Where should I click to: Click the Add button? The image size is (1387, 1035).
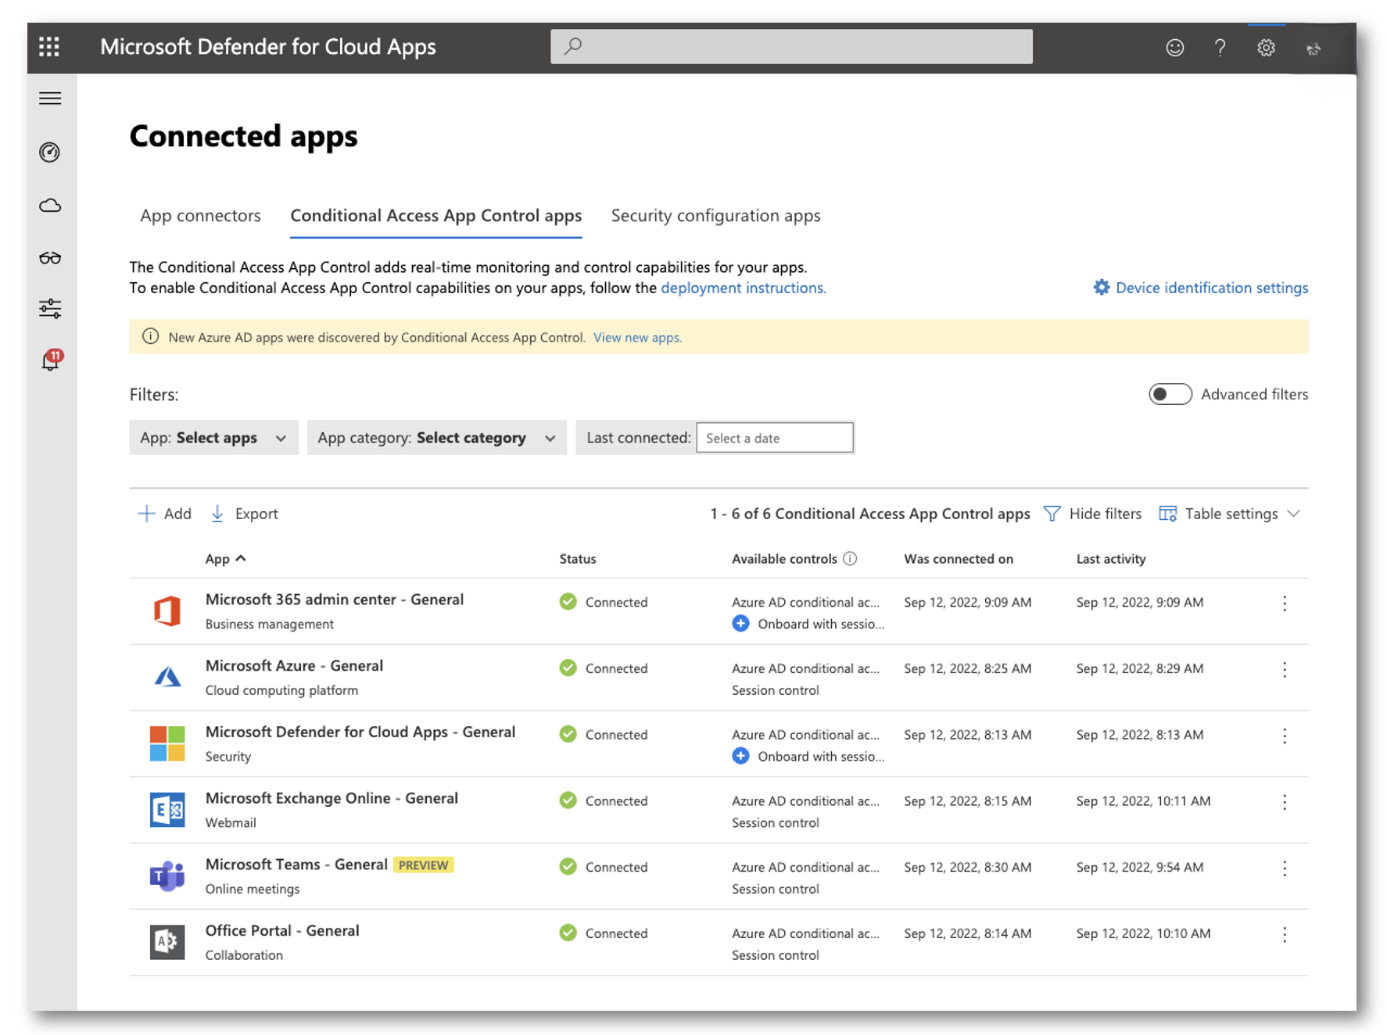[x=165, y=514]
